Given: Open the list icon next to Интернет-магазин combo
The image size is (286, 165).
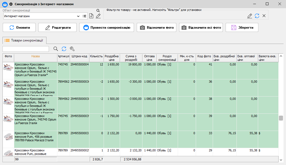Looking at the screenshot, I should tap(84, 16).
